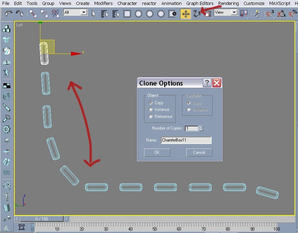Toggle the mini curve editor button

[21, 227]
